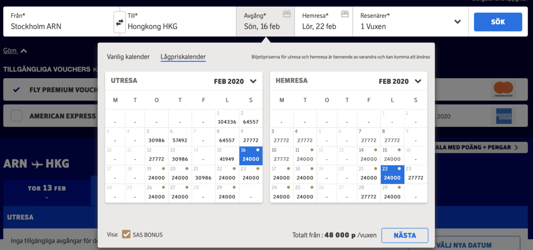Select return Feb 8 priced 27772

(x=392, y=137)
